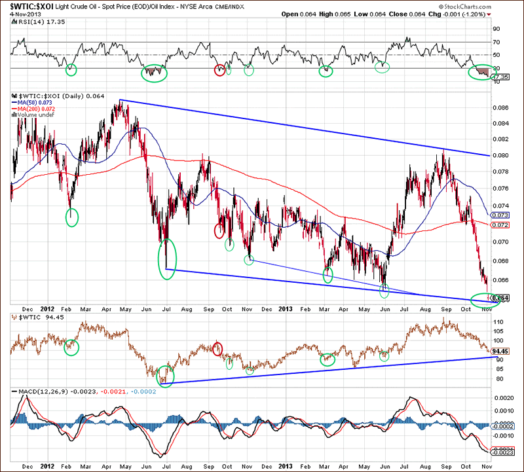Click the 0.086 price axis label

pyautogui.click(x=500, y=108)
